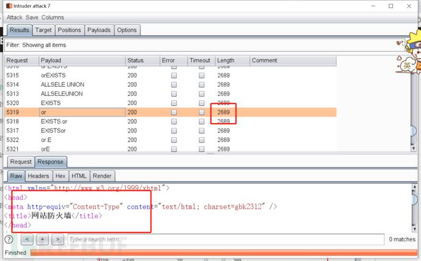Open the Request sub-tab

pos(21,162)
